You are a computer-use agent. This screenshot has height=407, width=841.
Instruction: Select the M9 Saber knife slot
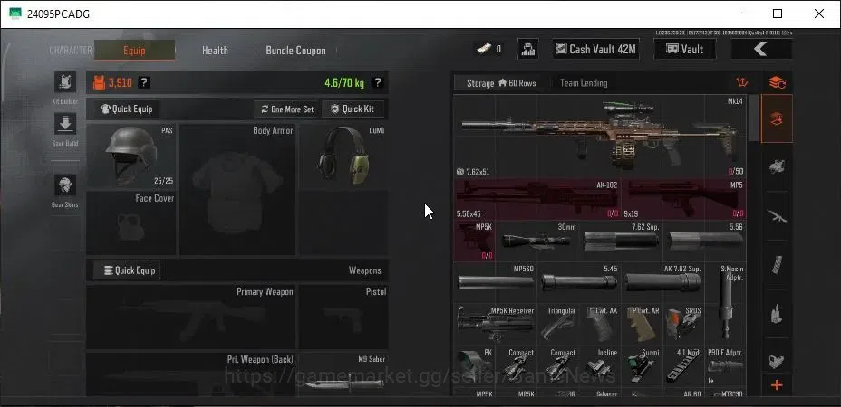click(343, 374)
